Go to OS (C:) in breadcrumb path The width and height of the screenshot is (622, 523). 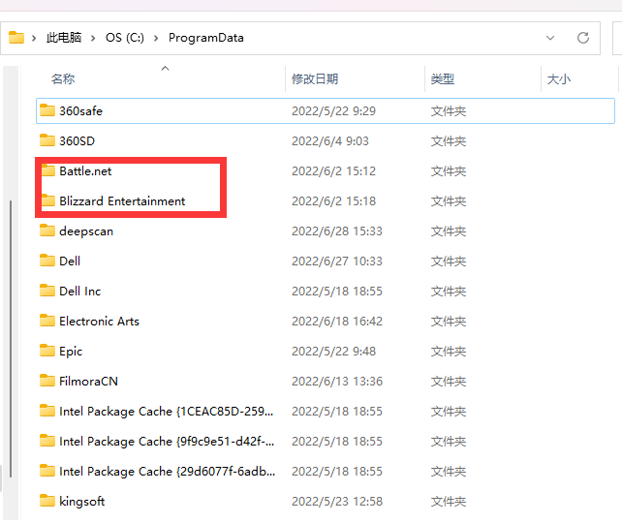pos(125,38)
